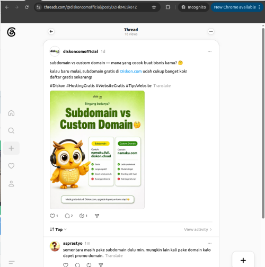Click the 1m timestamp on asprastyo reply
Screen dimensions: 265x267
click(87, 243)
